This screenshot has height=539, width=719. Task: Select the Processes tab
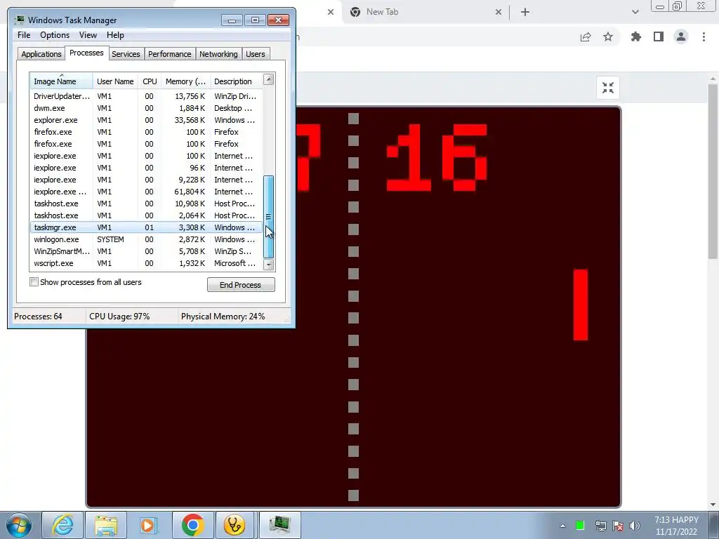[x=86, y=53]
